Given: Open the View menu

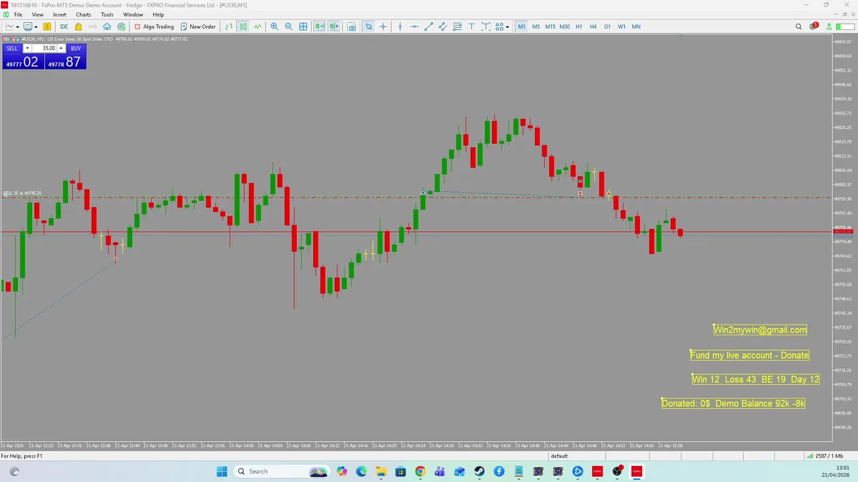Looking at the screenshot, I should click(38, 15).
